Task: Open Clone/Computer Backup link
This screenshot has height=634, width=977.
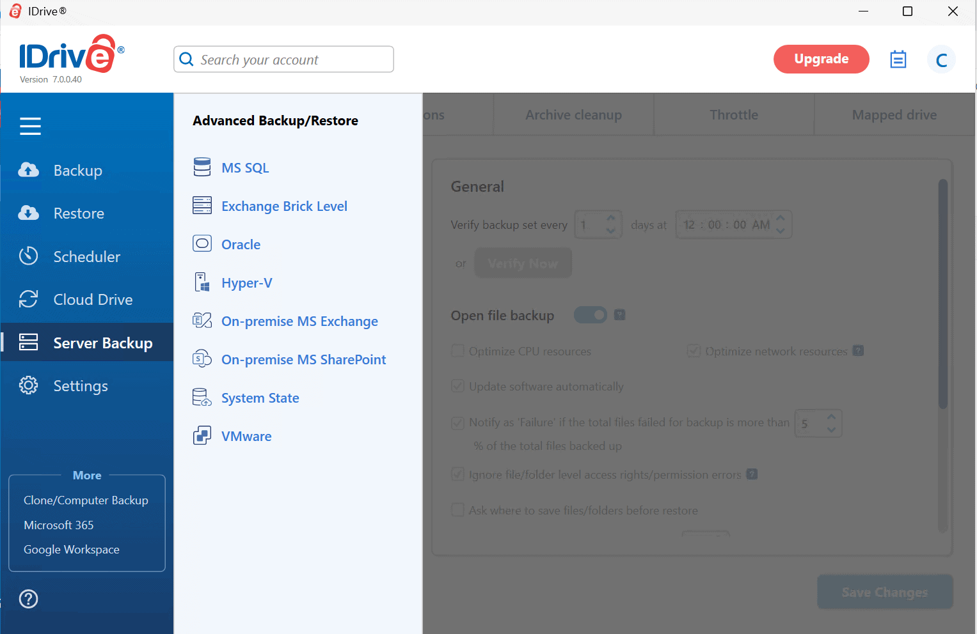Action: pos(86,500)
